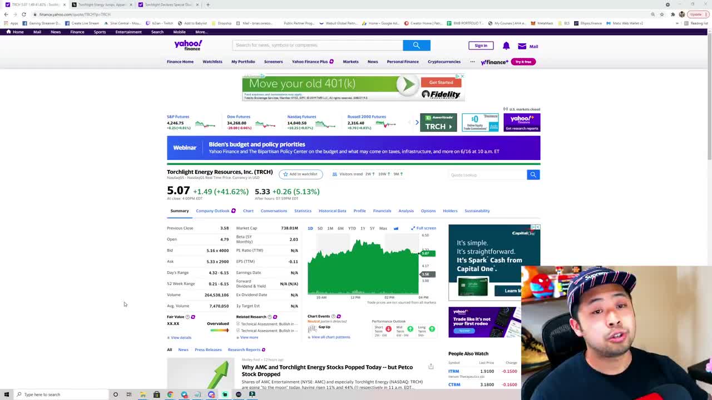712x400 pixels.
Task: Open the Markets nav dropdown
Action: [350, 62]
